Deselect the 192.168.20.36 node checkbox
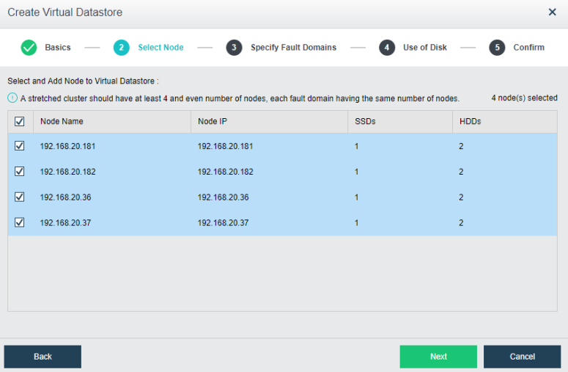The image size is (568, 372). (x=20, y=197)
